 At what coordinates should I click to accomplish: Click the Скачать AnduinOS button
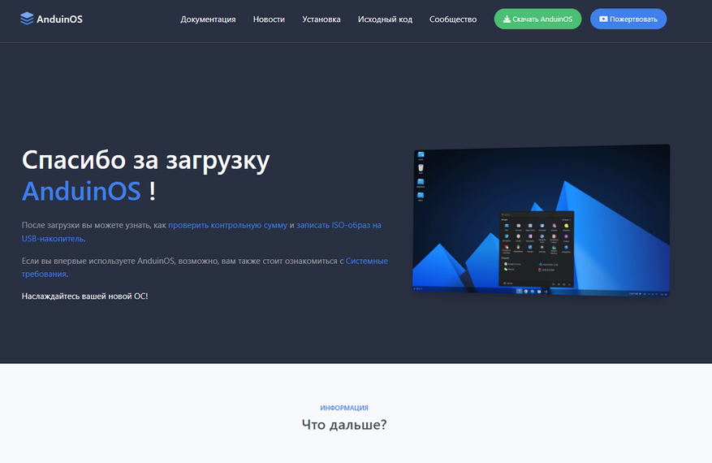[x=537, y=19]
